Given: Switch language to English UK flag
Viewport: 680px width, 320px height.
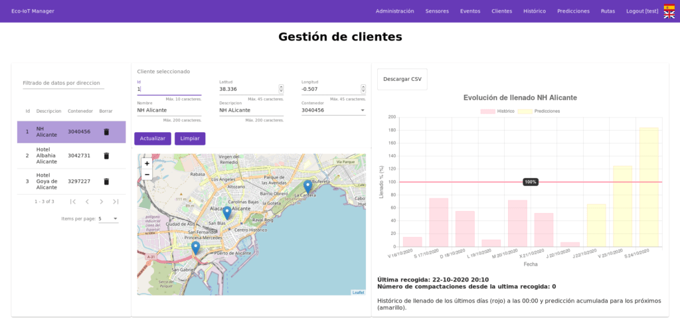Looking at the screenshot, I should (669, 15).
